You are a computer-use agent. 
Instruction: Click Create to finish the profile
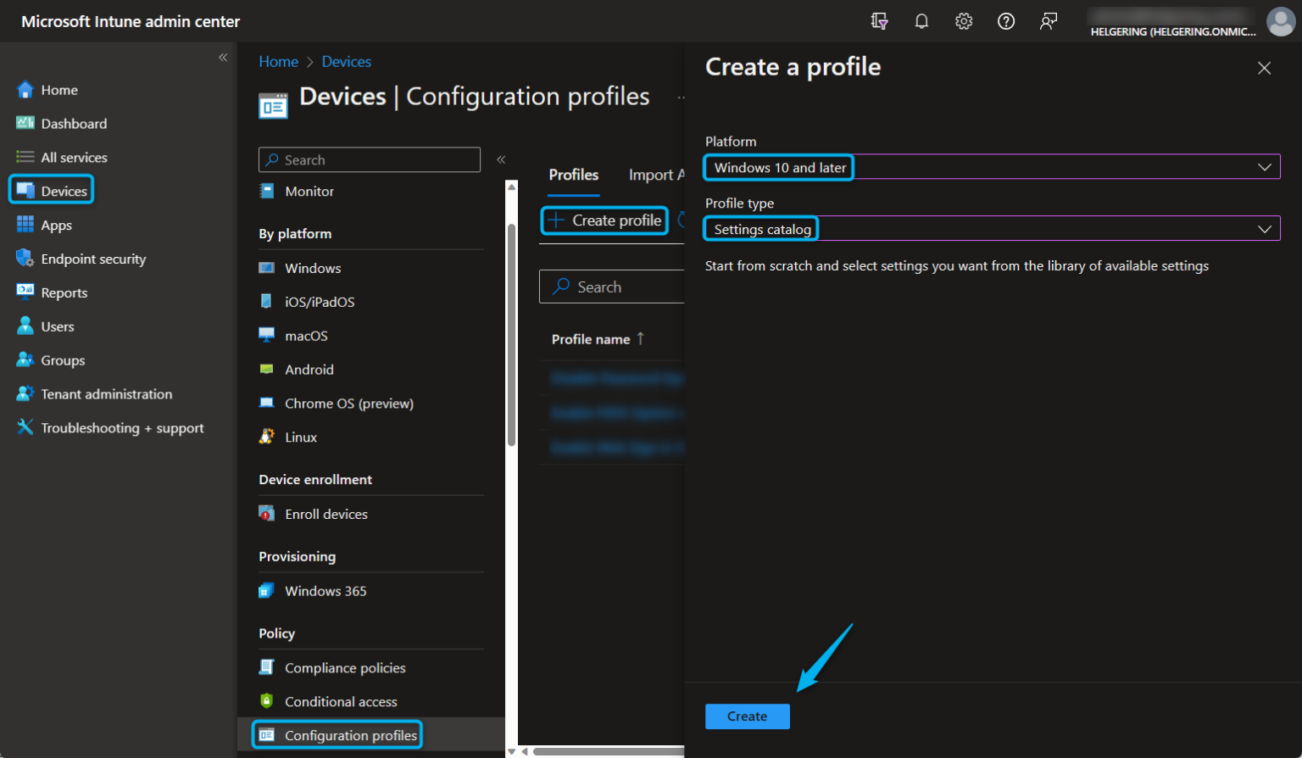pos(746,716)
